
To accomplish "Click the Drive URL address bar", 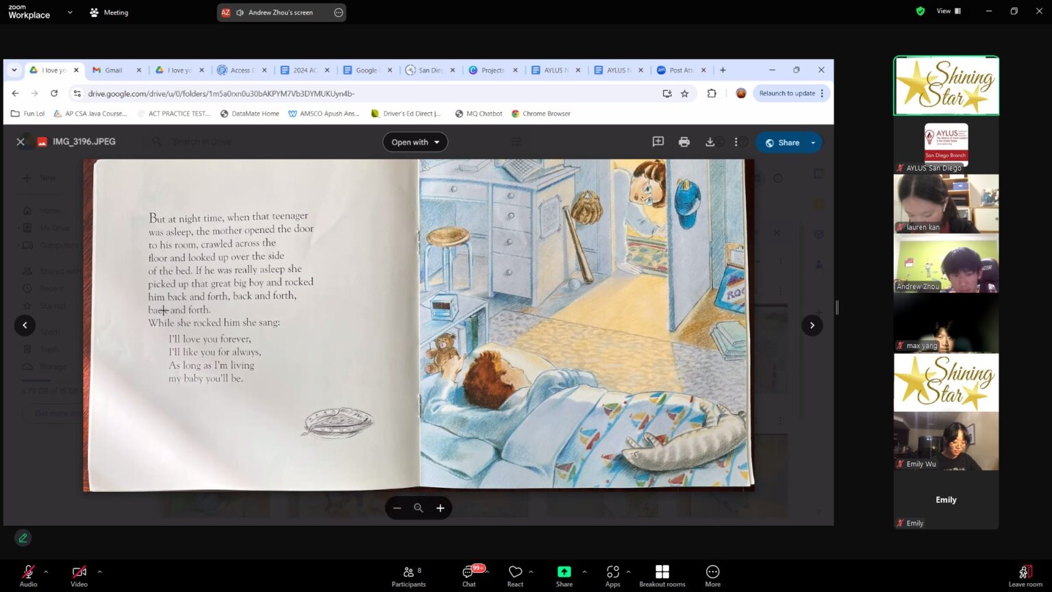I will pyautogui.click(x=370, y=93).
